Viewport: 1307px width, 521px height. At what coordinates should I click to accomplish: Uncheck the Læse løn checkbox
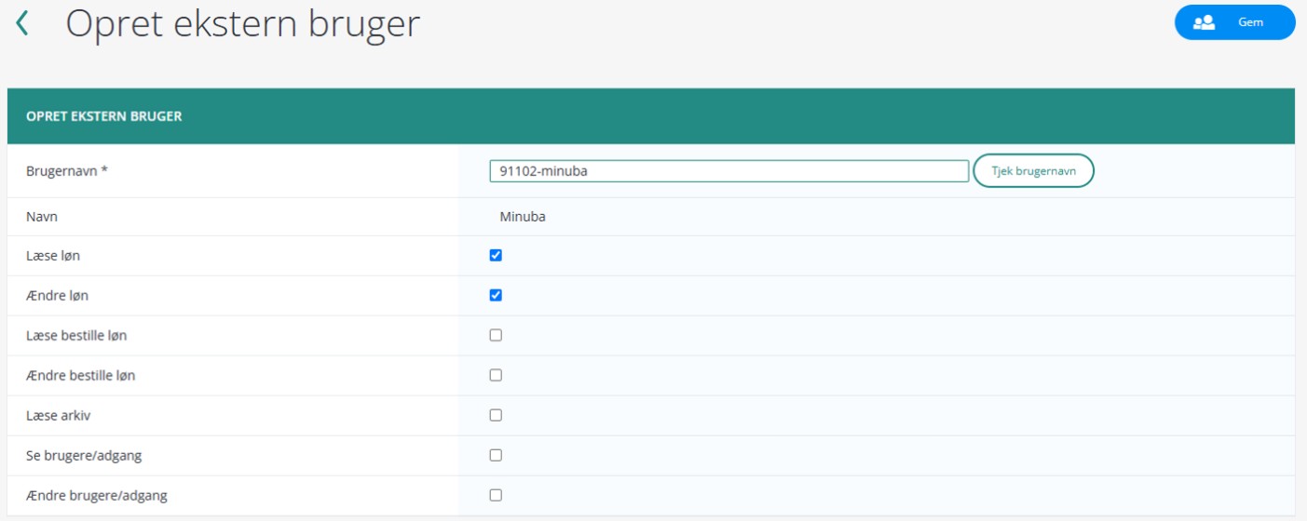[x=496, y=255]
